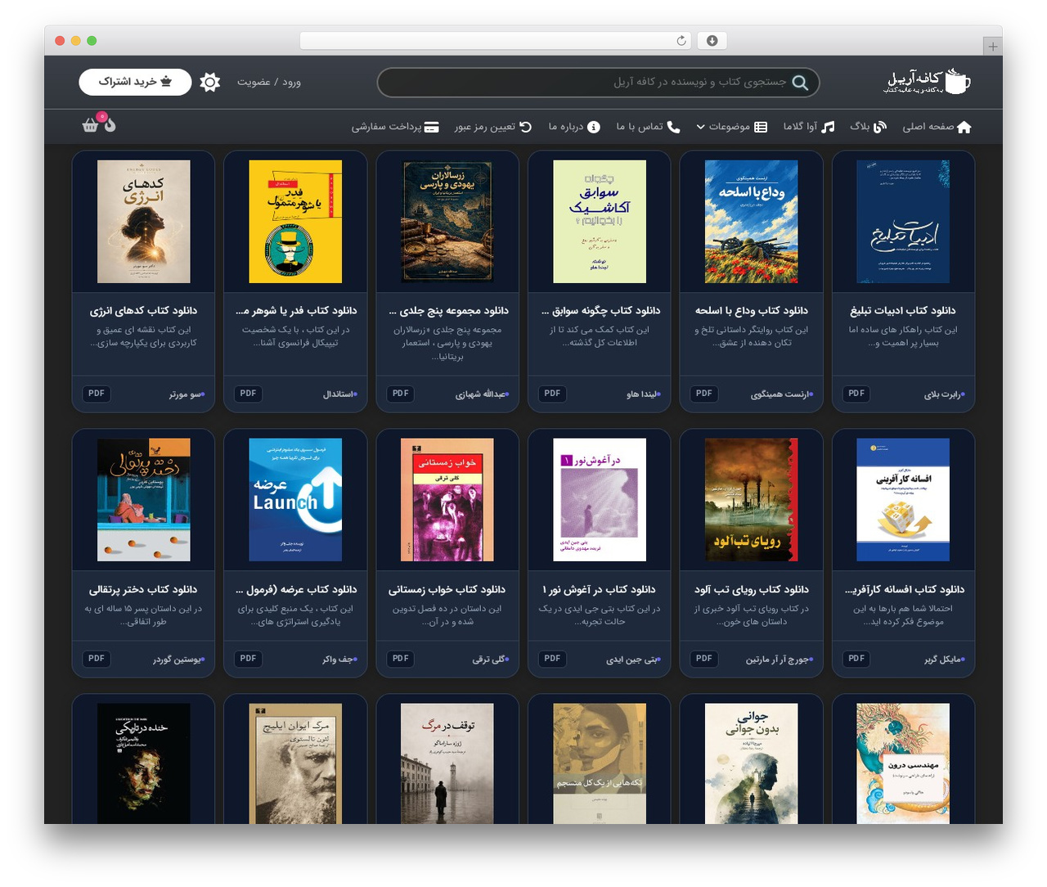Click the list icon beside موضوعات
Screen dimensions: 1047x887
tap(761, 127)
